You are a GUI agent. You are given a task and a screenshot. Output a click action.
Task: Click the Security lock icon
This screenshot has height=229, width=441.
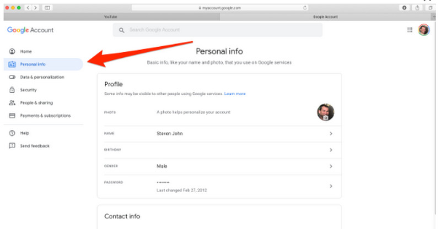click(12, 90)
